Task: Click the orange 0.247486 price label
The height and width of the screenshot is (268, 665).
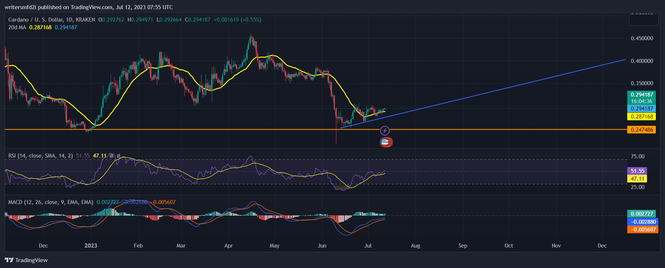Action: coord(642,130)
